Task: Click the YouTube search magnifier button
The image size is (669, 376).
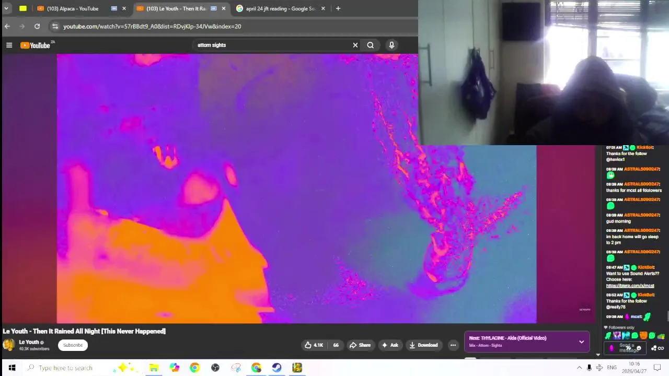Action: [x=371, y=45]
